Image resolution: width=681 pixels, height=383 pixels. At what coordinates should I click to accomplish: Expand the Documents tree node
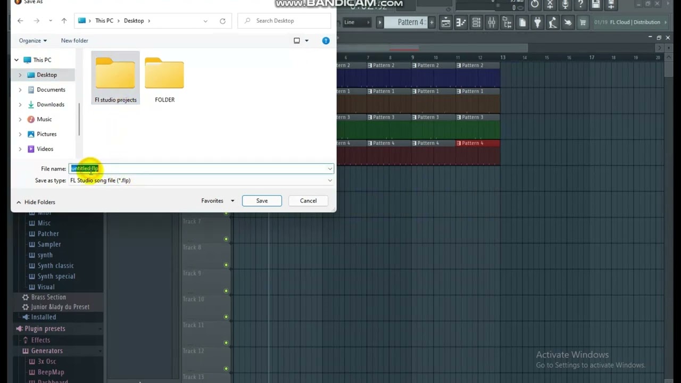click(x=20, y=90)
